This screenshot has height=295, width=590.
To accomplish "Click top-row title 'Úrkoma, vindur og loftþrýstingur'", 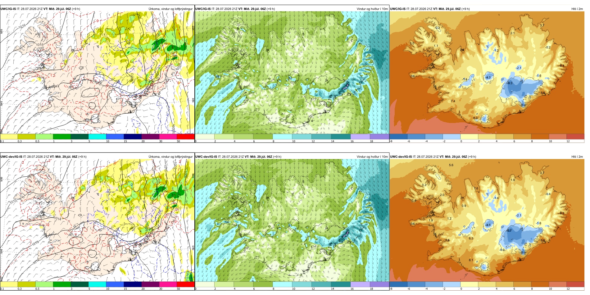I will tap(170, 9).
